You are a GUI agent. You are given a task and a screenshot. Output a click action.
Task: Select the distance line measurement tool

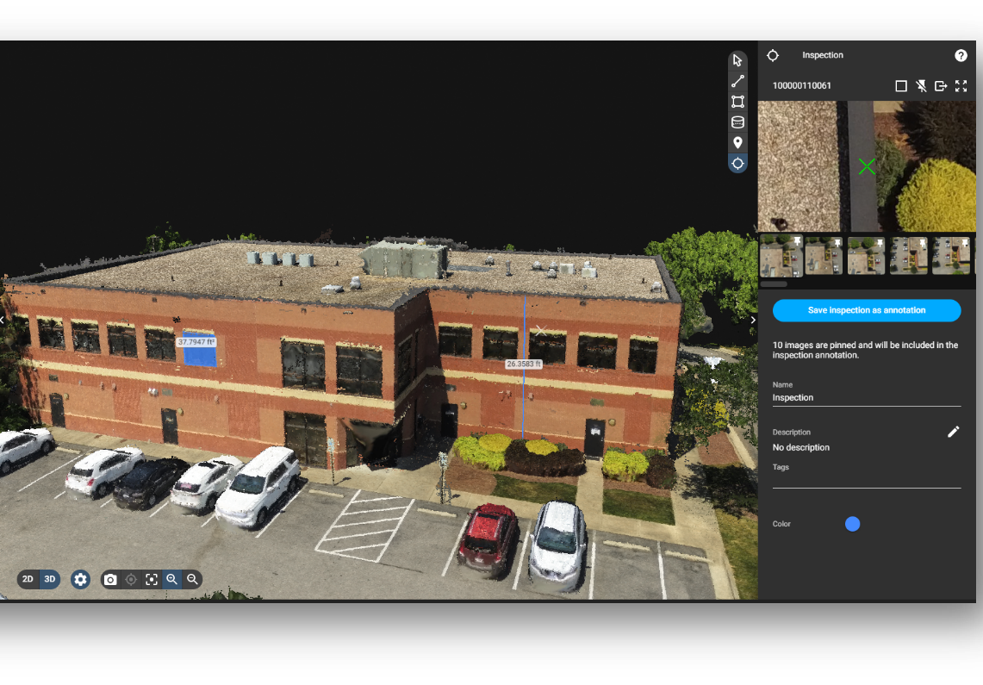(x=737, y=82)
